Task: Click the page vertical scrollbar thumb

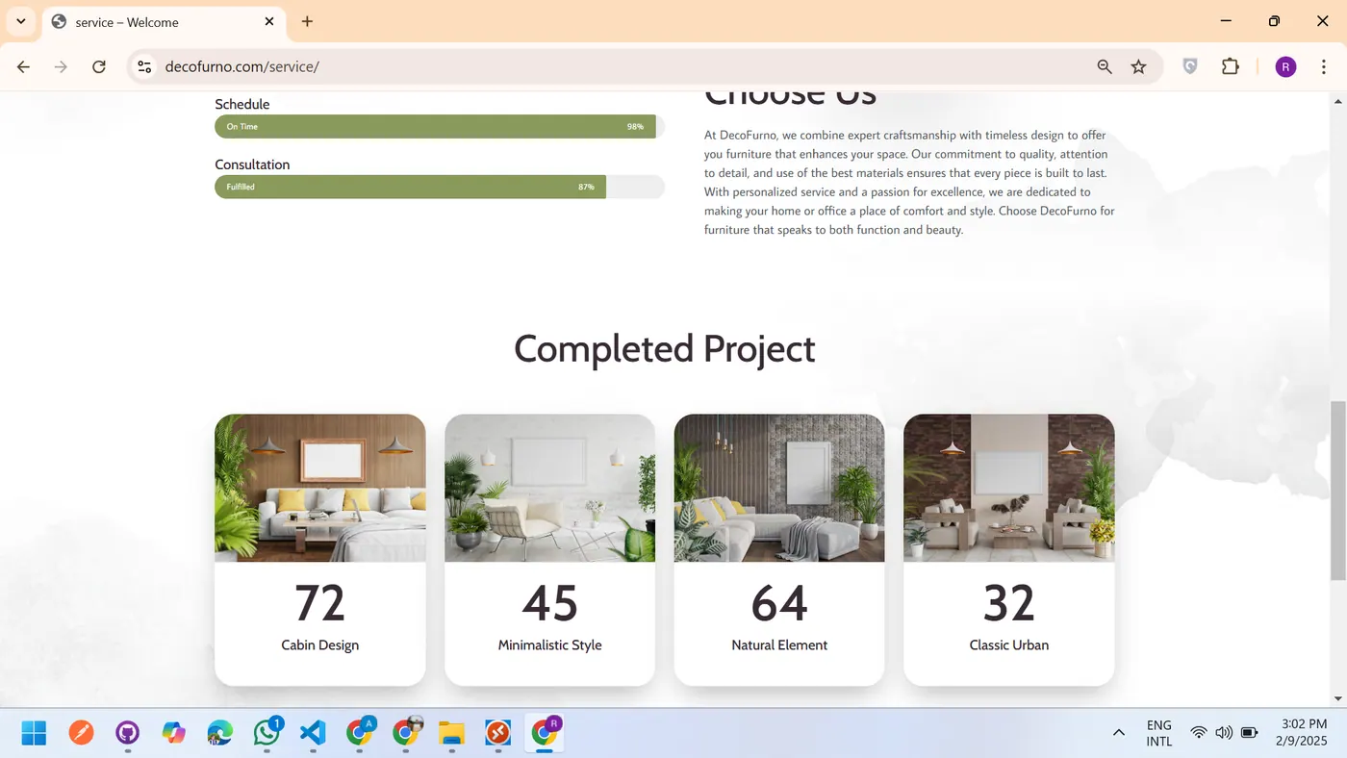Action: click(x=1337, y=491)
